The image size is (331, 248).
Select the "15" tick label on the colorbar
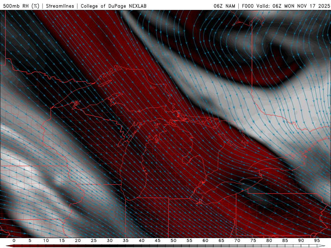[62, 241]
